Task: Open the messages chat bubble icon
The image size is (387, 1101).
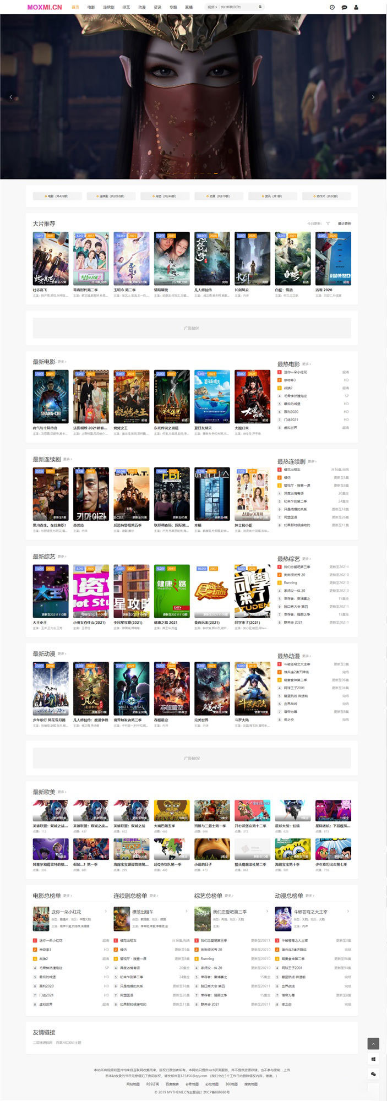Action: tap(344, 7)
